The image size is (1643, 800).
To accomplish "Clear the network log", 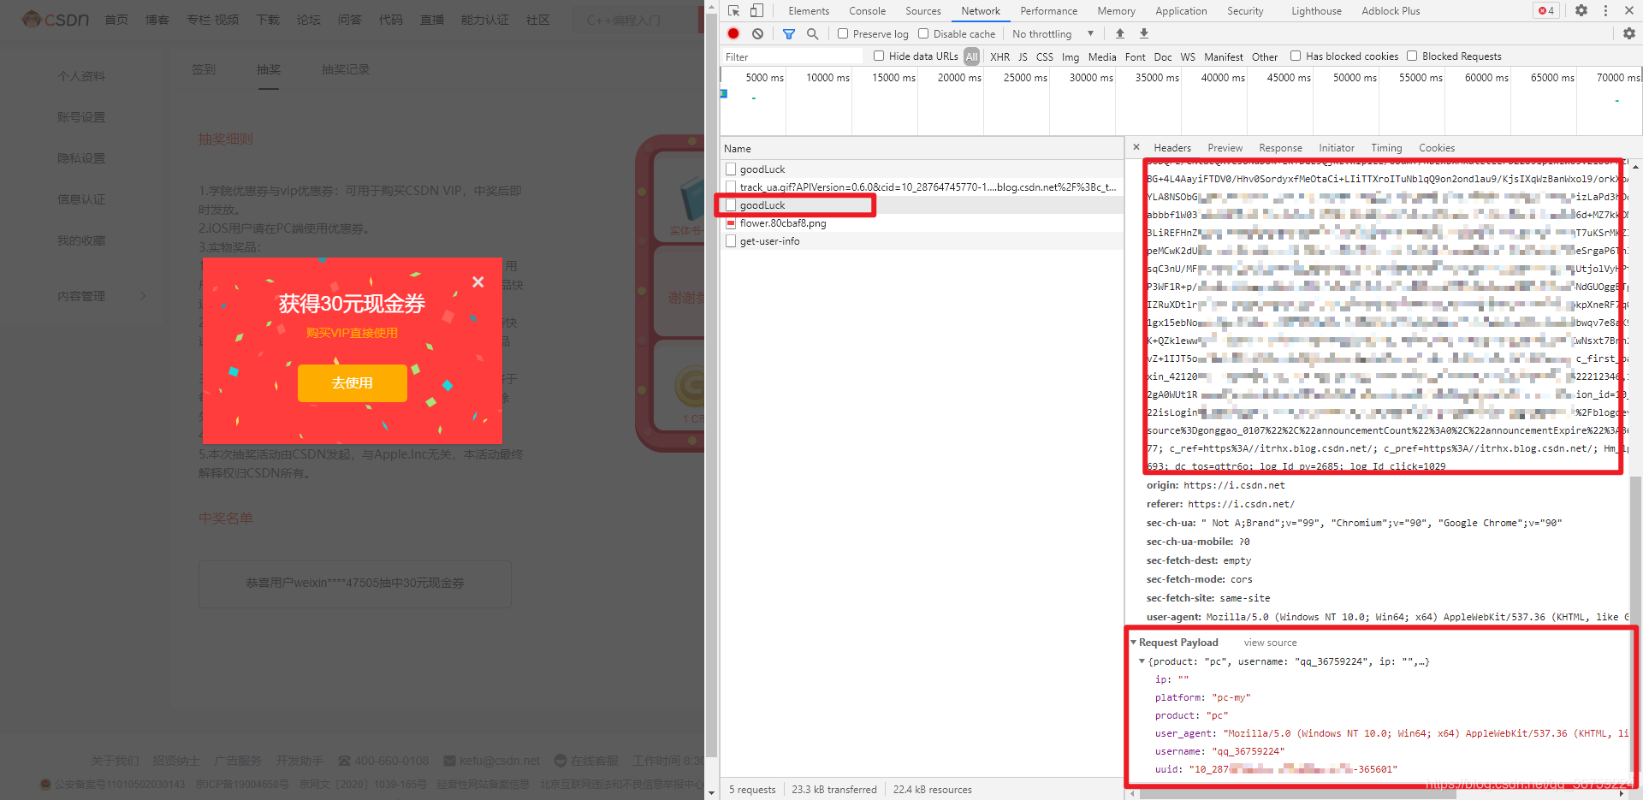I will pyautogui.click(x=757, y=33).
